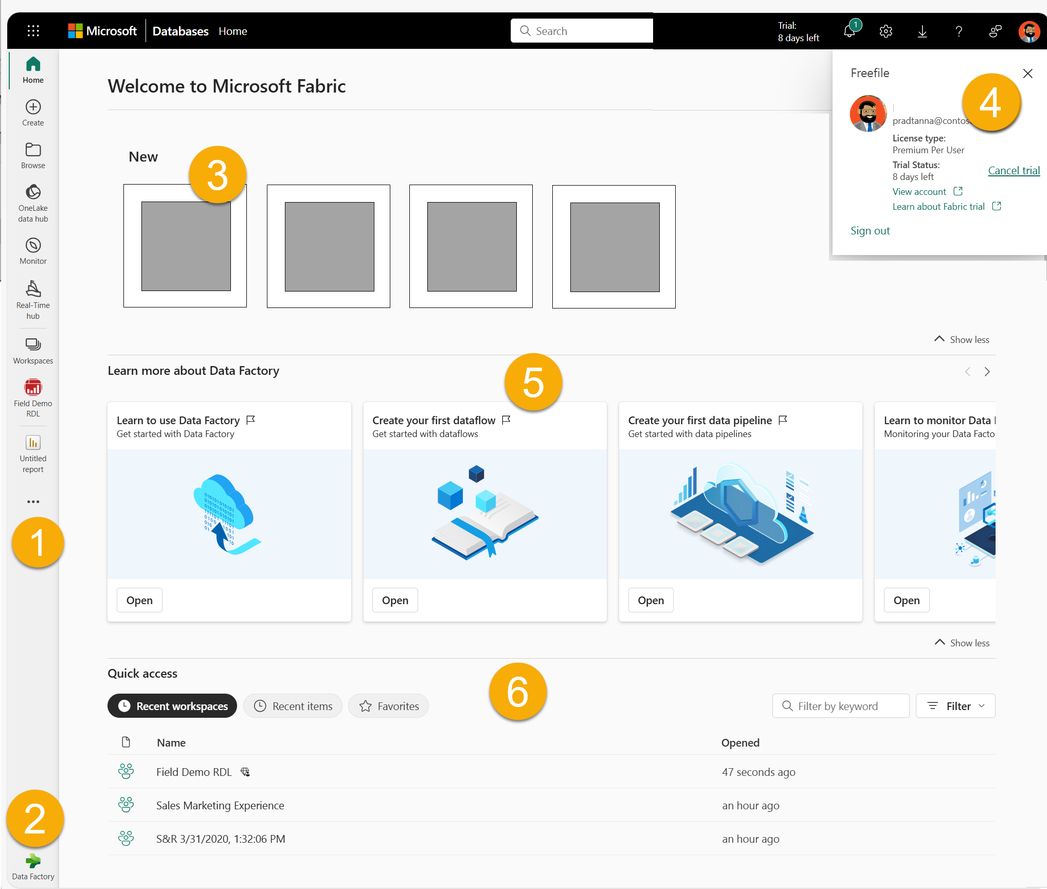Image resolution: width=1047 pixels, height=889 pixels.
Task: Open the Workspaces icon
Action: (x=32, y=345)
